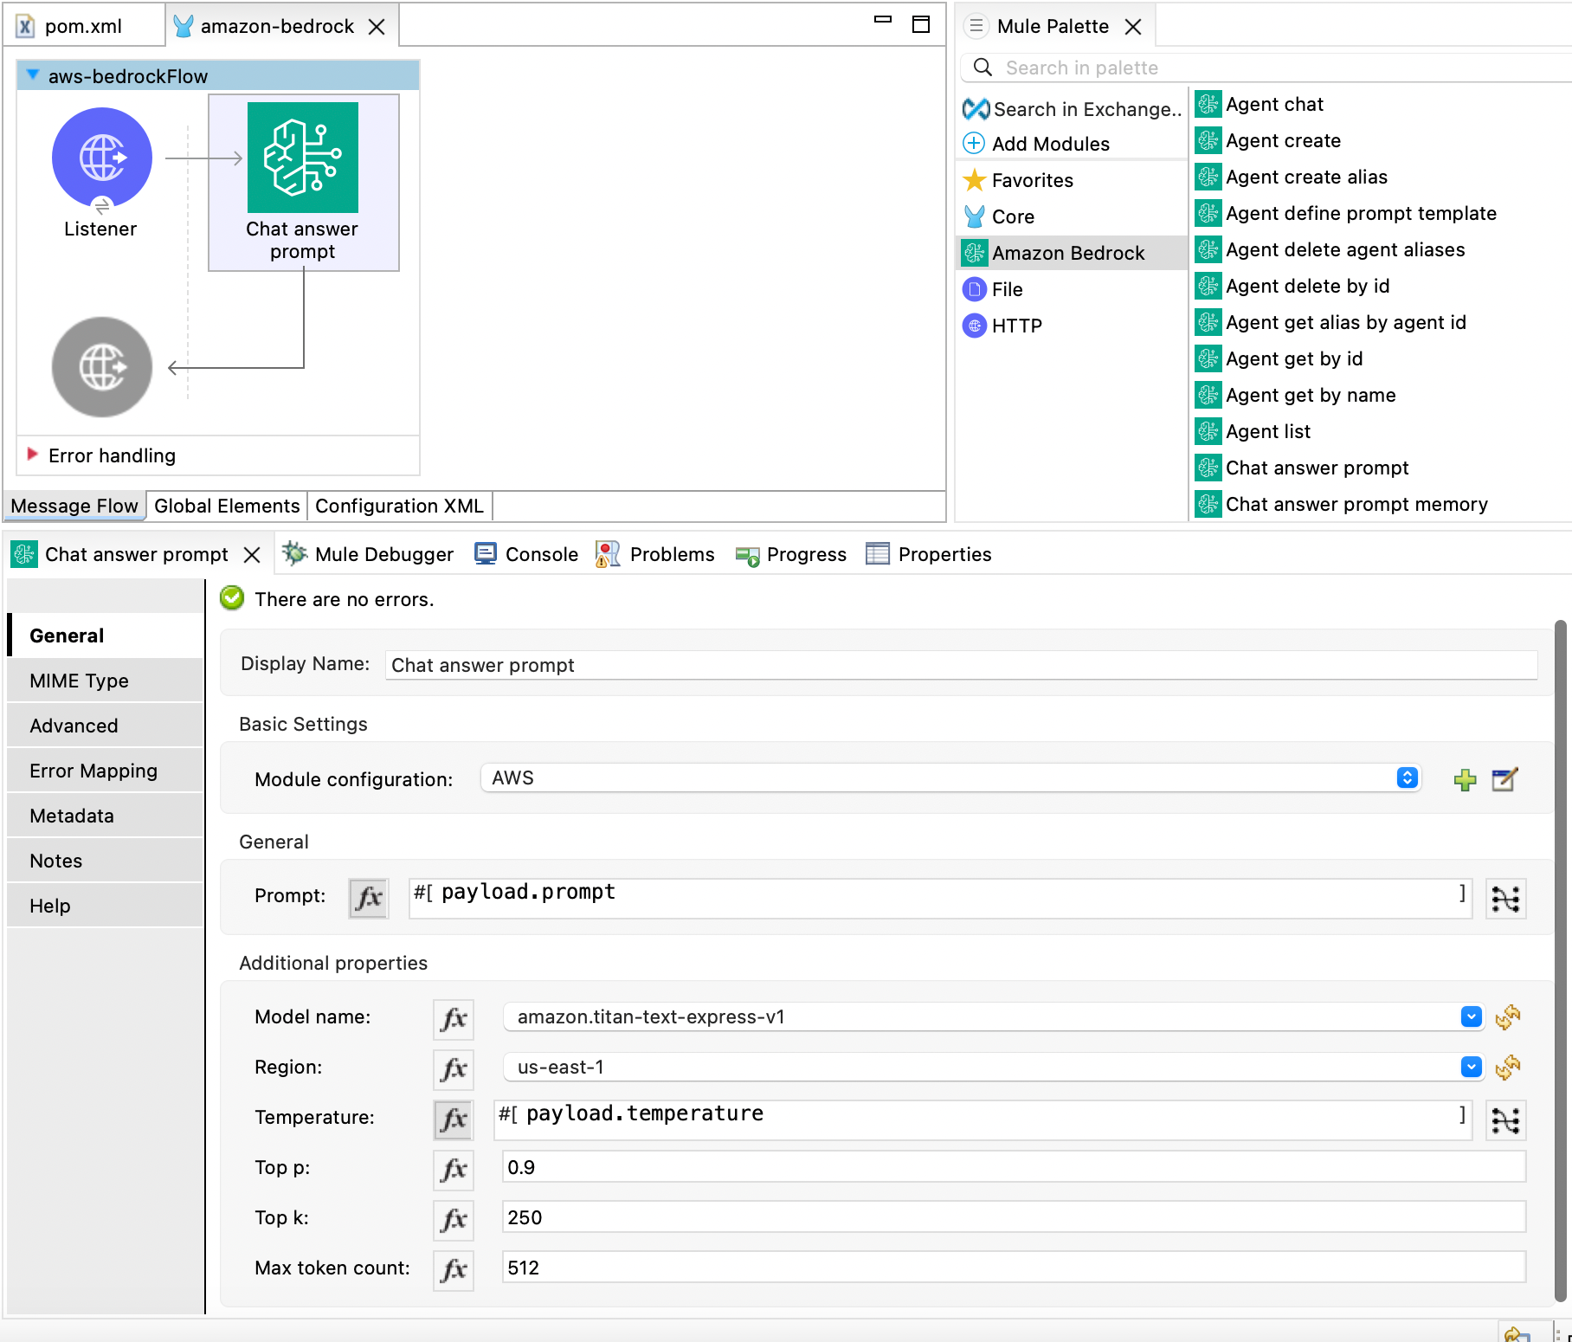Image resolution: width=1572 pixels, height=1342 pixels.
Task: Collapse the aws-bedrockFlow flow
Action: point(32,75)
